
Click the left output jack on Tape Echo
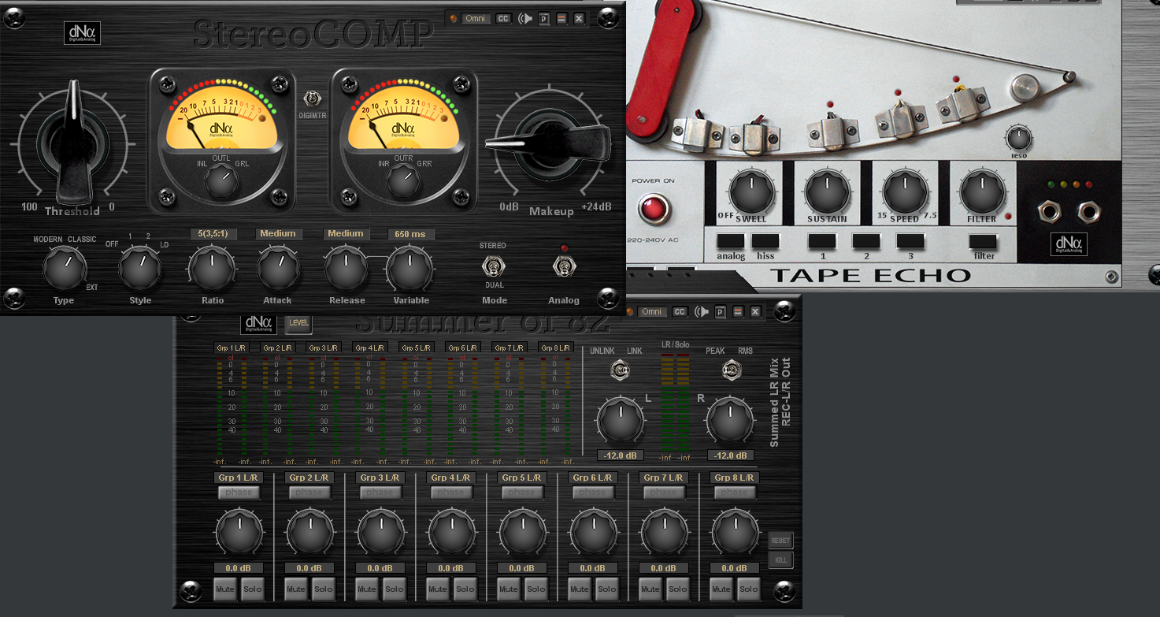point(1051,210)
